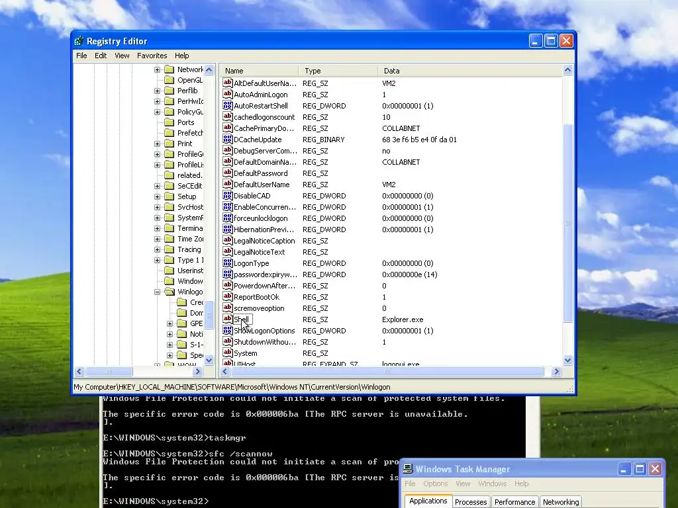Click the passwordexpirywarning DWORD icon
This screenshot has height=508, width=678.
point(228,274)
